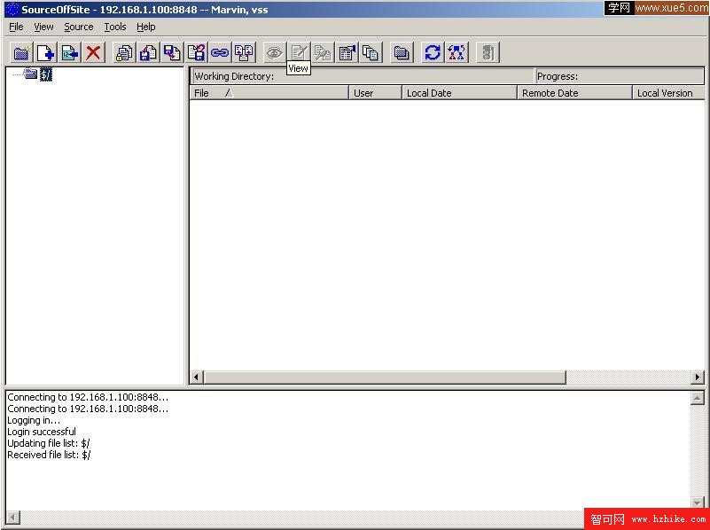Click the chain-link Share icon
Image resolution: width=710 pixels, height=530 pixels.
(x=220, y=53)
